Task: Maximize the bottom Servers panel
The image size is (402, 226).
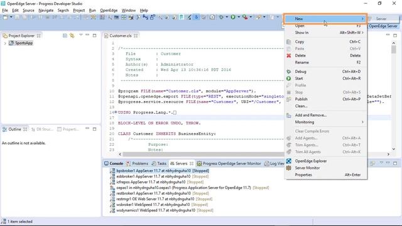Action: click(x=395, y=163)
